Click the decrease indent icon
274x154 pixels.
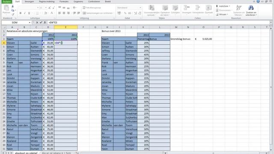click(74, 13)
